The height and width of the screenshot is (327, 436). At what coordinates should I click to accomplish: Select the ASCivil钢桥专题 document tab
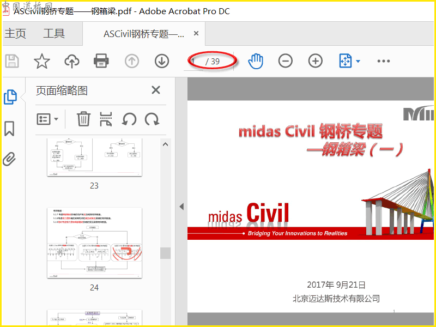point(144,34)
